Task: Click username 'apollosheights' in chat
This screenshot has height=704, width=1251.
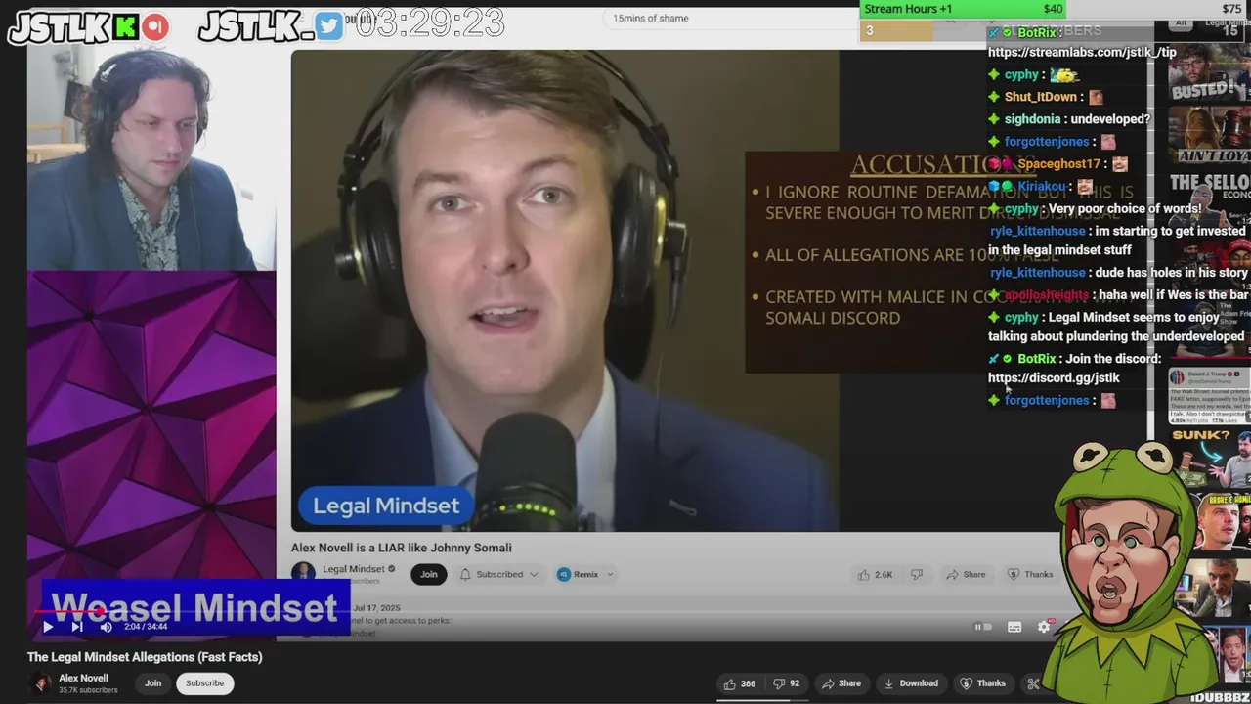Action: (1047, 294)
